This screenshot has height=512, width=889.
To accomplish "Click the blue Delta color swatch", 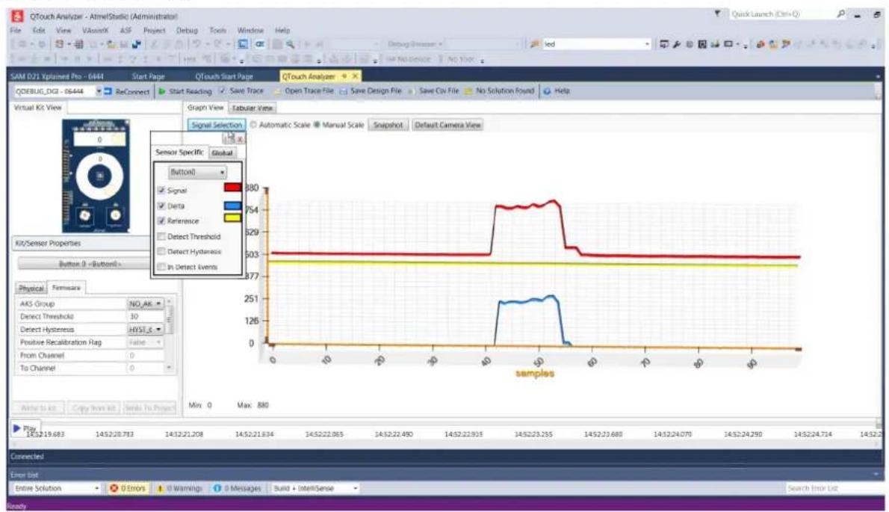I will [232, 206].
